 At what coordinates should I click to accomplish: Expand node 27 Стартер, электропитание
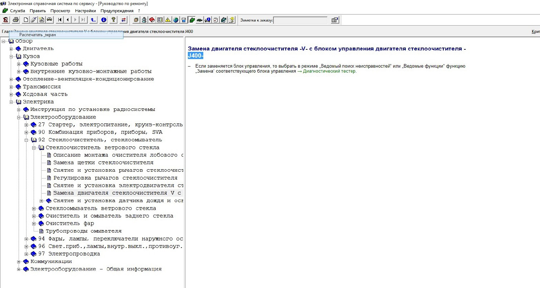pos(26,125)
